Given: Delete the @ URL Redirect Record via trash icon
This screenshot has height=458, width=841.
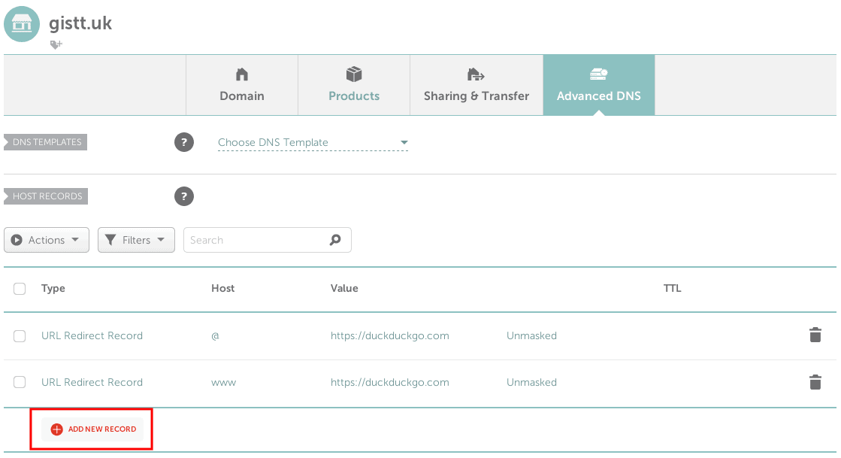Looking at the screenshot, I should [815, 335].
